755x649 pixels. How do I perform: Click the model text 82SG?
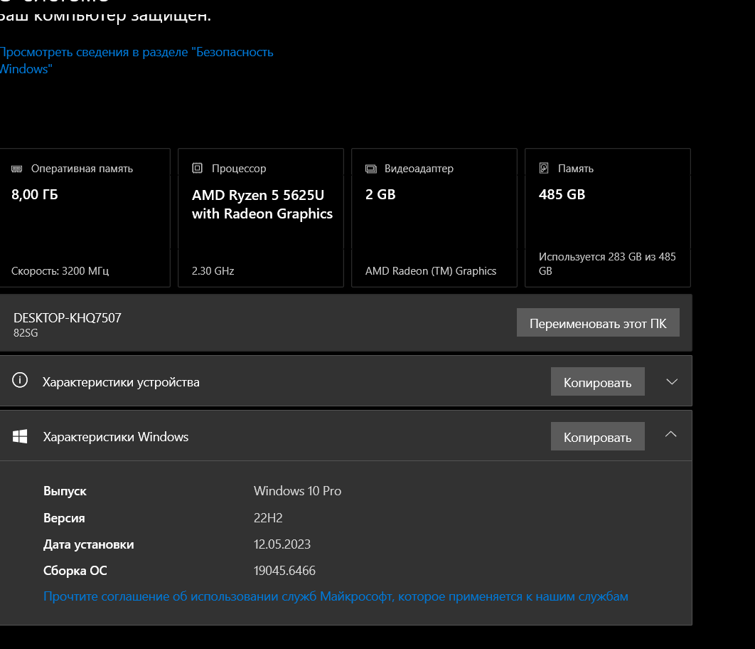coord(26,333)
